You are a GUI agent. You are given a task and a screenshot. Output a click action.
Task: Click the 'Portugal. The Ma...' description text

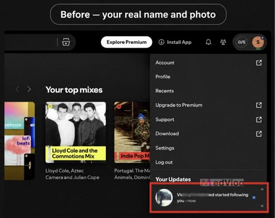pos(132,174)
